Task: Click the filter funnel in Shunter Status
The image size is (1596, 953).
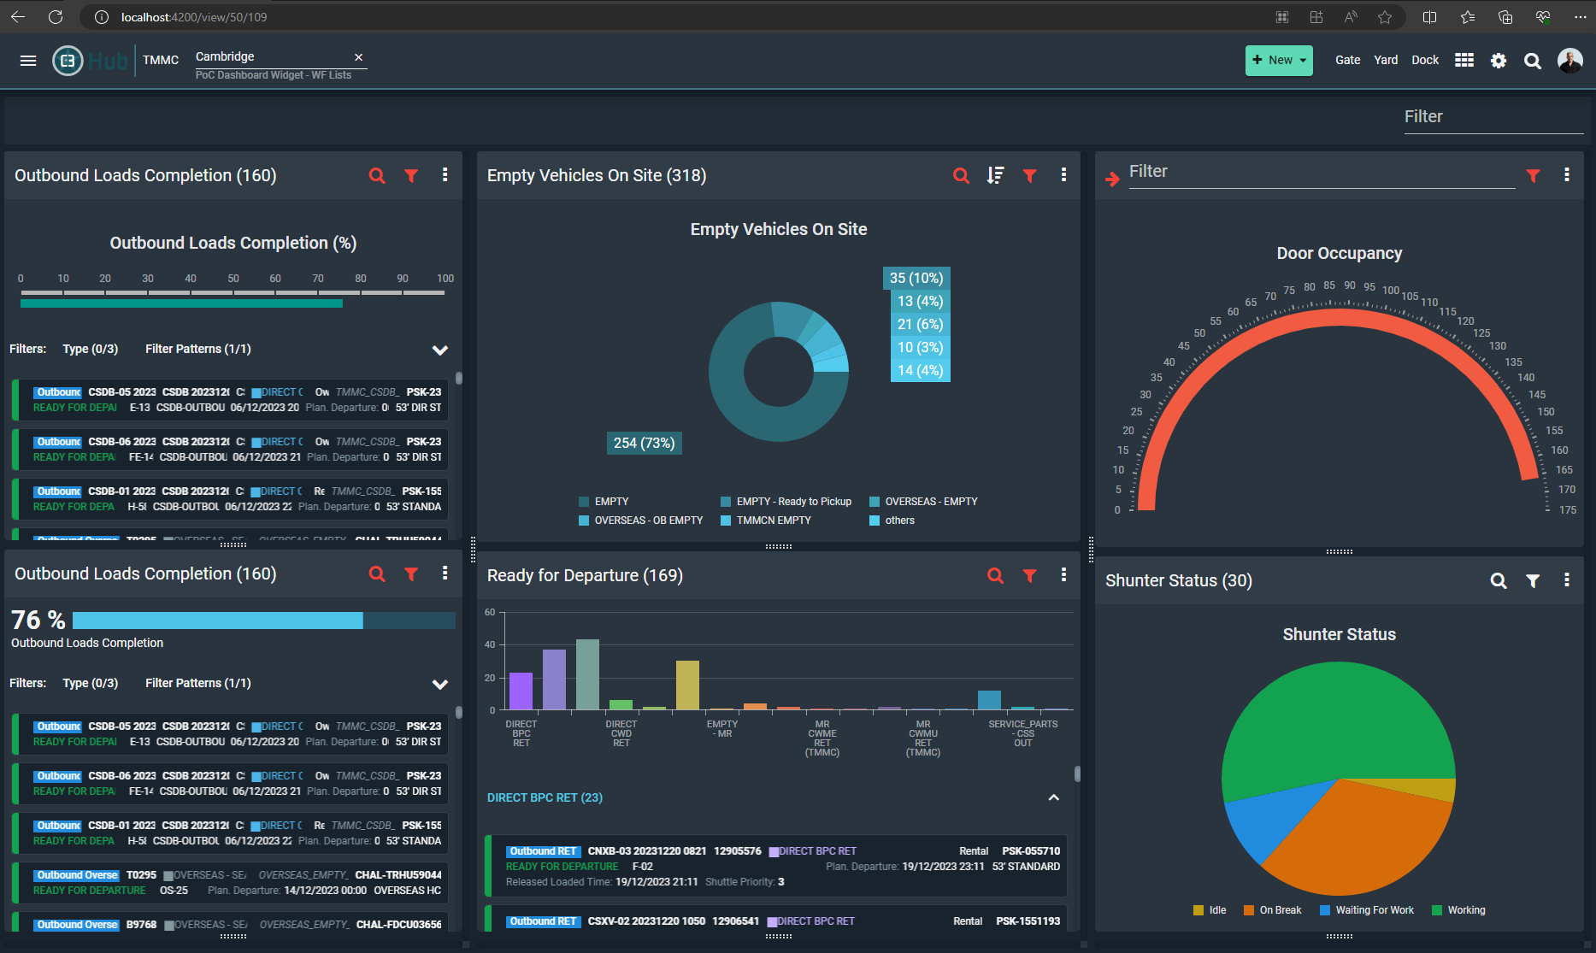Action: 1533,580
